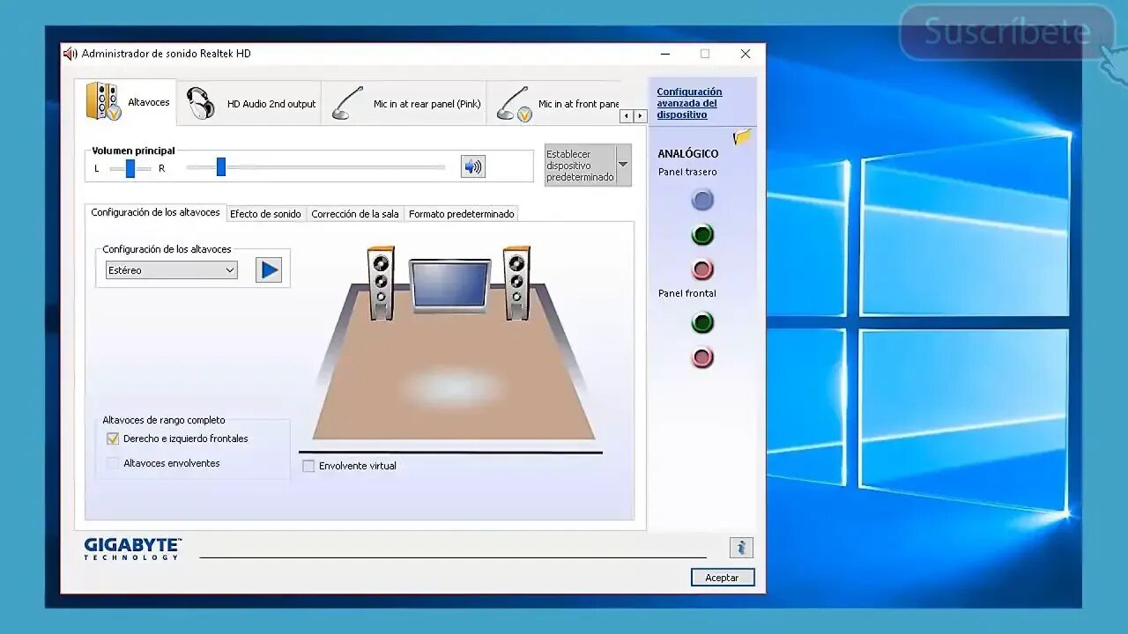Click the Aceptar button
Viewport: 1128px width, 634px height.
pyautogui.click(x=722, y=578)
